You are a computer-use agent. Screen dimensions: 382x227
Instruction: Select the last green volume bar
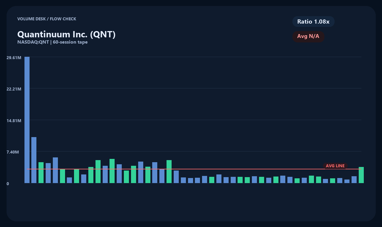(x=361, y=175)
